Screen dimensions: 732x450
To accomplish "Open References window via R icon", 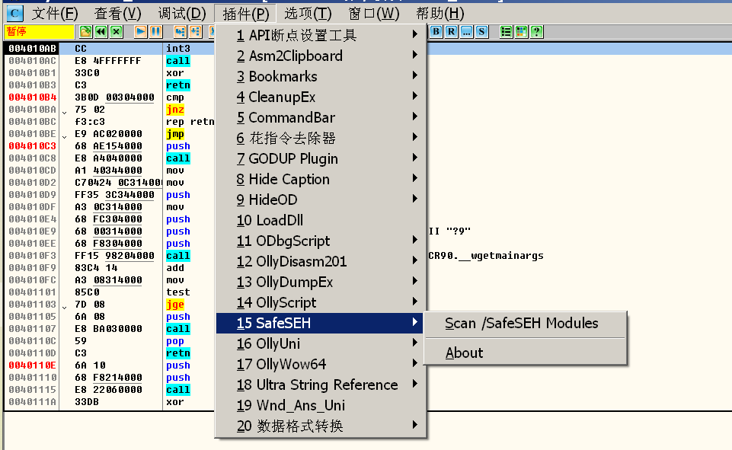I will (452, 31).
